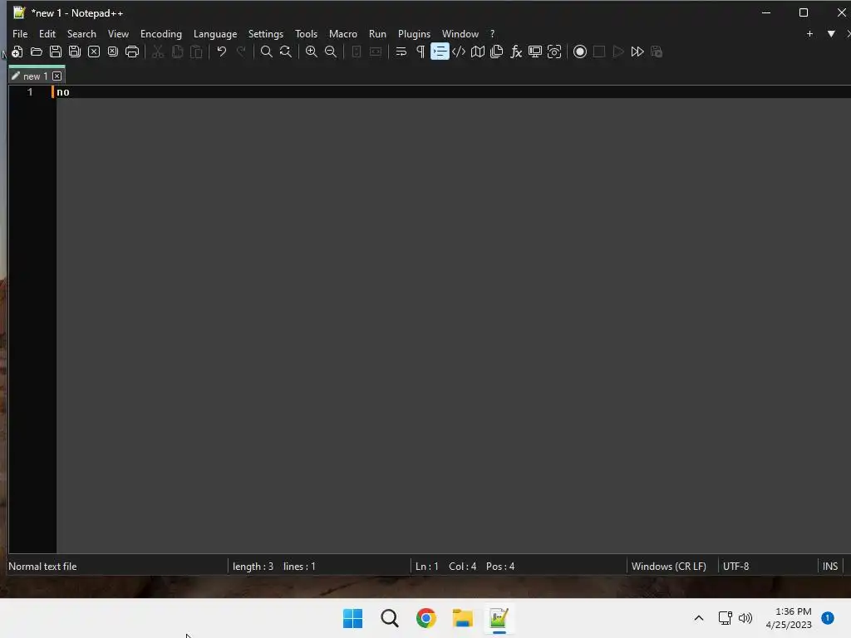Zoom out of the text
The height and width of the screenshot is (638, 851).
[331, 52]
